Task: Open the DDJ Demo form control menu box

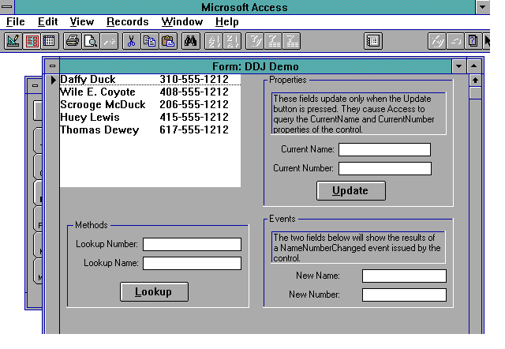Action: [x=52, y=66]
